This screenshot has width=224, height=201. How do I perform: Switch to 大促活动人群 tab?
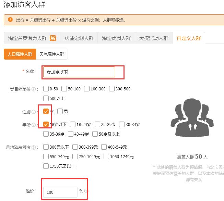154,38
